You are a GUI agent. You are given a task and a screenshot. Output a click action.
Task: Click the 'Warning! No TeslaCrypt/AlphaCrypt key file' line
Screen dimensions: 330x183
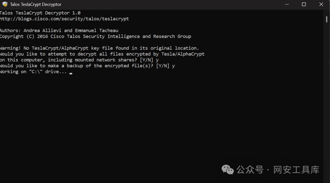pyautogui.click(x=99, y=48)
